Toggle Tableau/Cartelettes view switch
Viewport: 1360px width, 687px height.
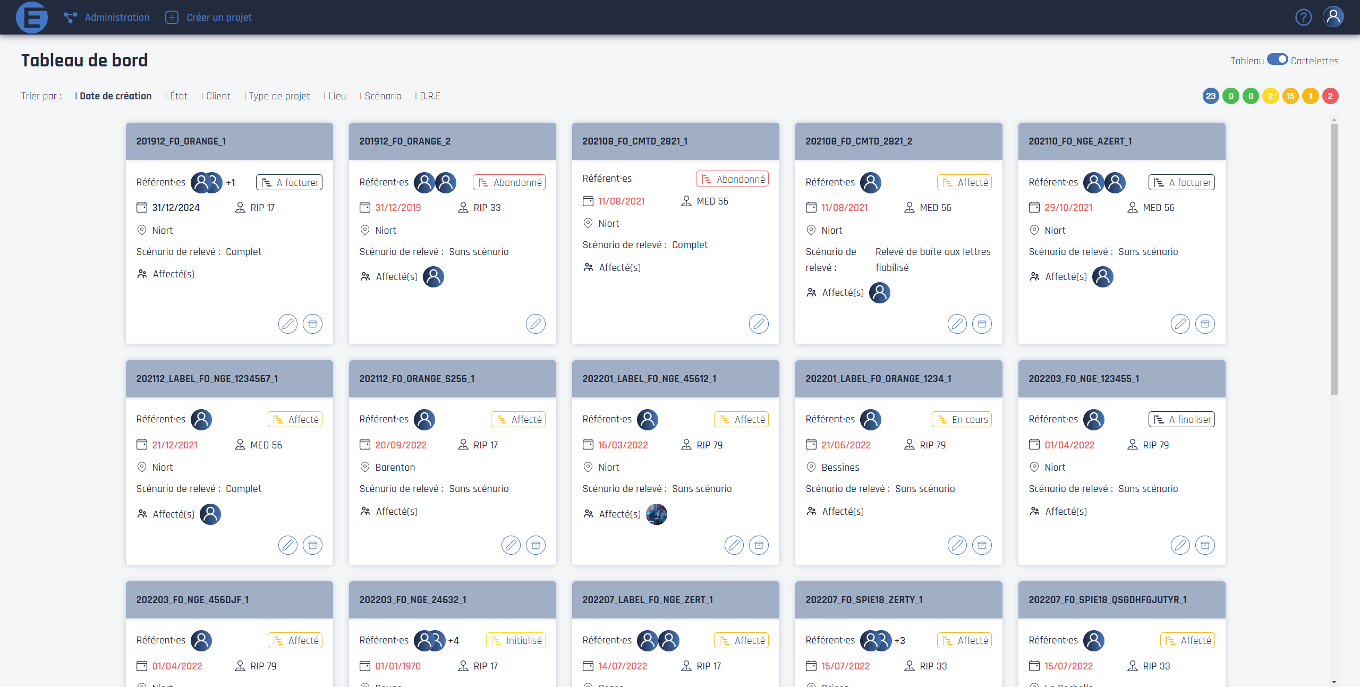click(x=1277, y=60)
